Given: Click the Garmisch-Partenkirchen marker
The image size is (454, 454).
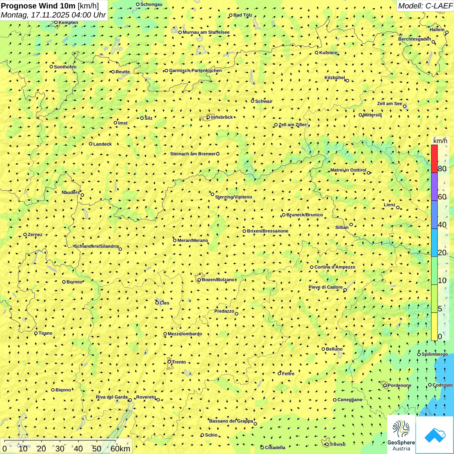Looking at the screenshot, I should 166,71.
